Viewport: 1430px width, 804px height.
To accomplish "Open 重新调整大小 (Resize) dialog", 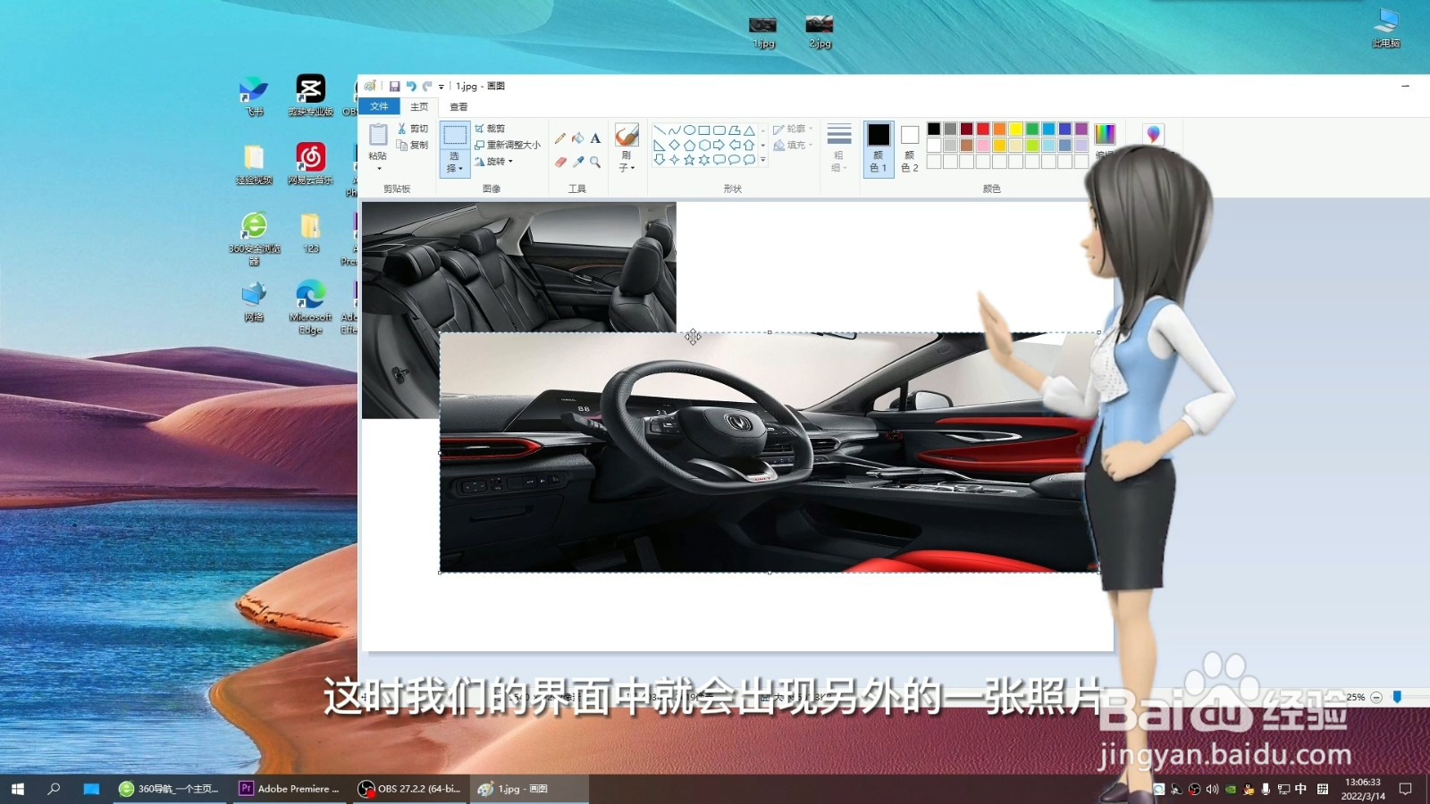I will (508, 145).
